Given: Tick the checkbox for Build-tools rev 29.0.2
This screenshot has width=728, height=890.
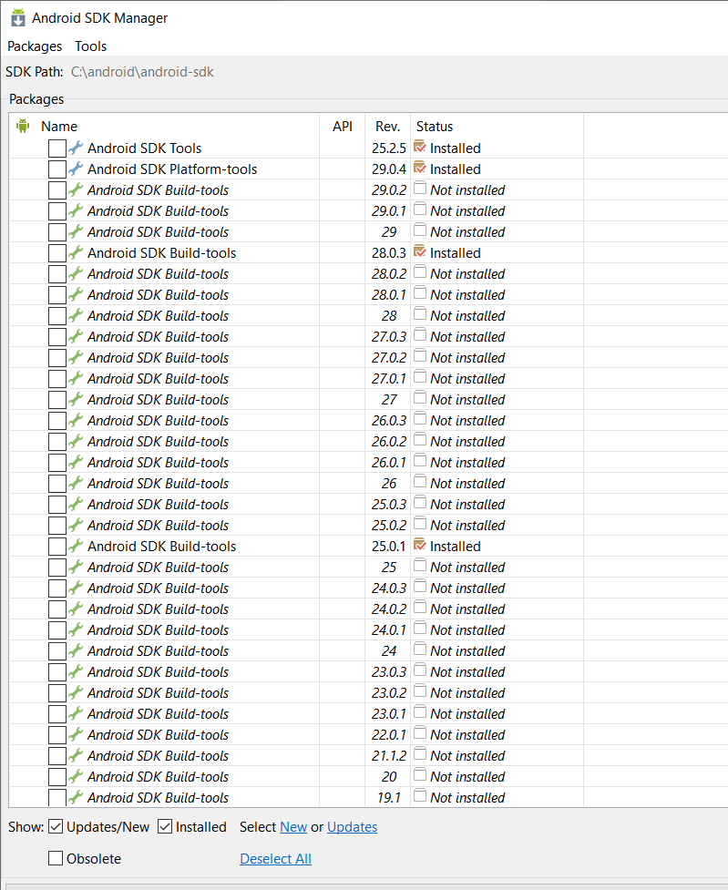Looking at the screenshot, I should pyautogui.click(x=56, y=190).
